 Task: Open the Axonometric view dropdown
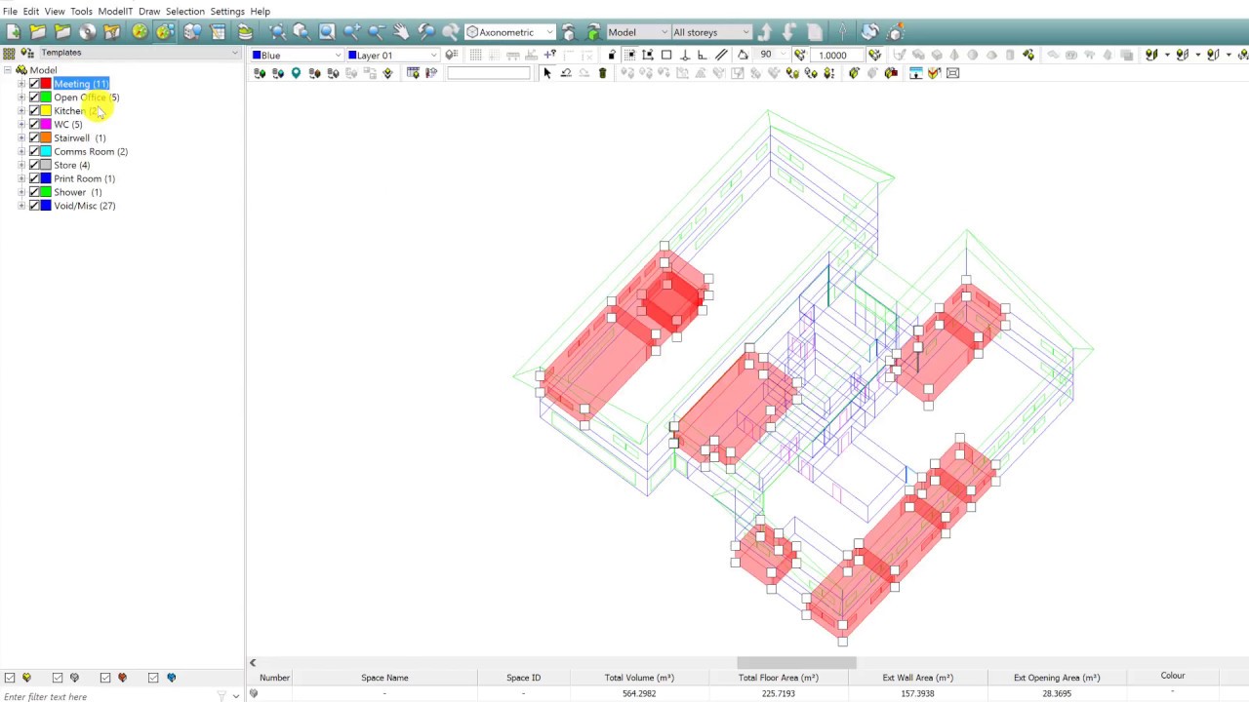tap(510, 32)
